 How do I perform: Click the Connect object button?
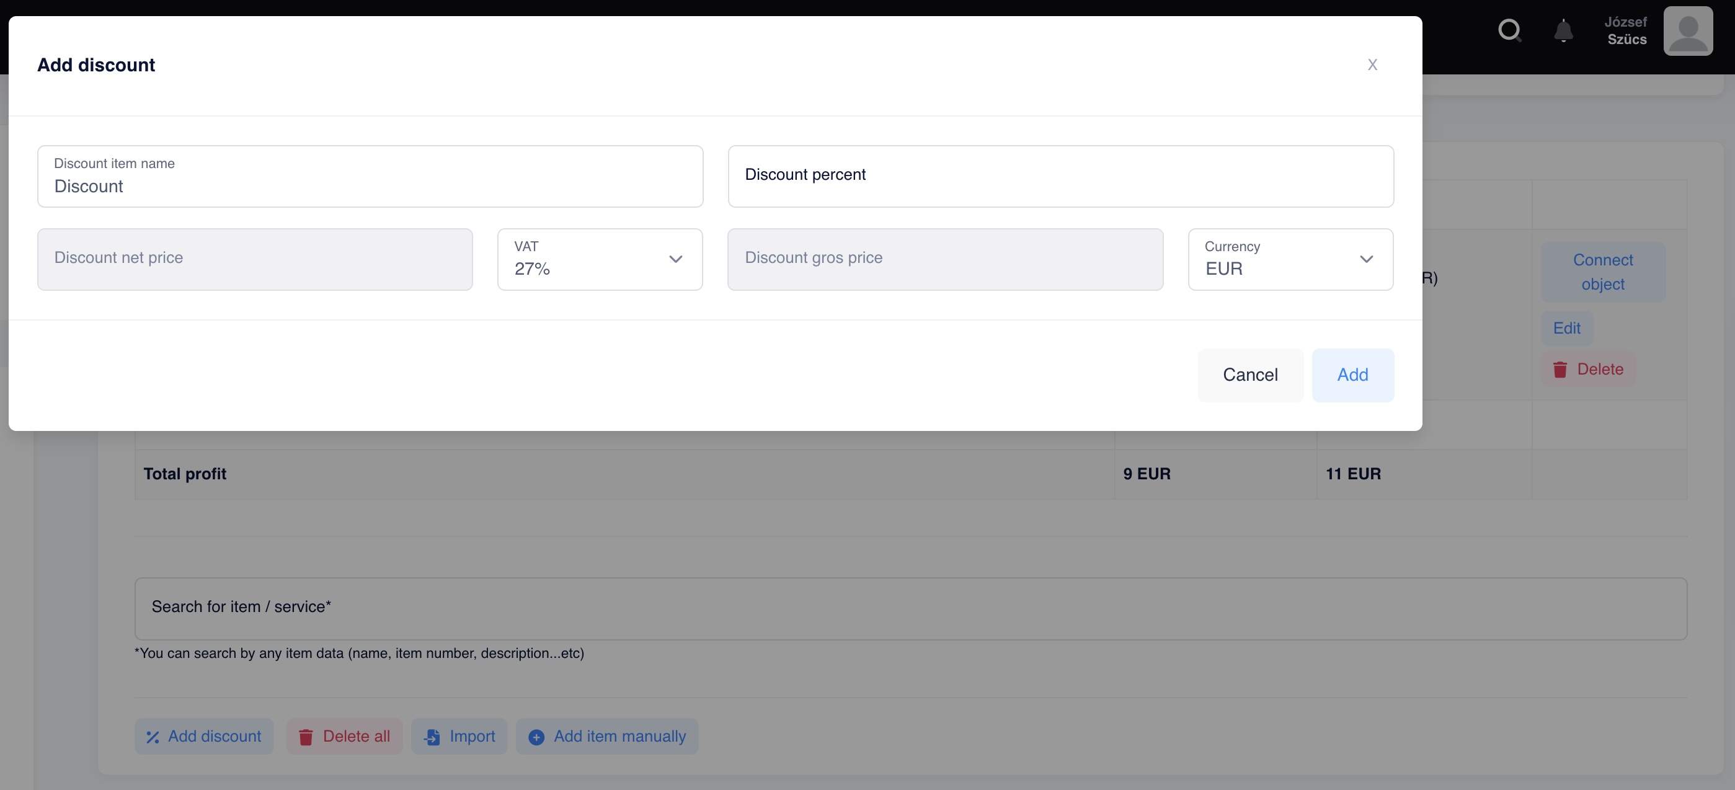(x=1602, y=272)
